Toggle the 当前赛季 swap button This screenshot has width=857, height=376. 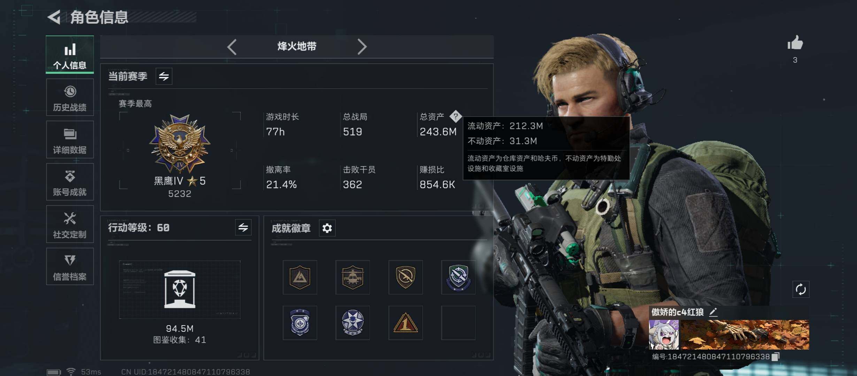(164, 76)
